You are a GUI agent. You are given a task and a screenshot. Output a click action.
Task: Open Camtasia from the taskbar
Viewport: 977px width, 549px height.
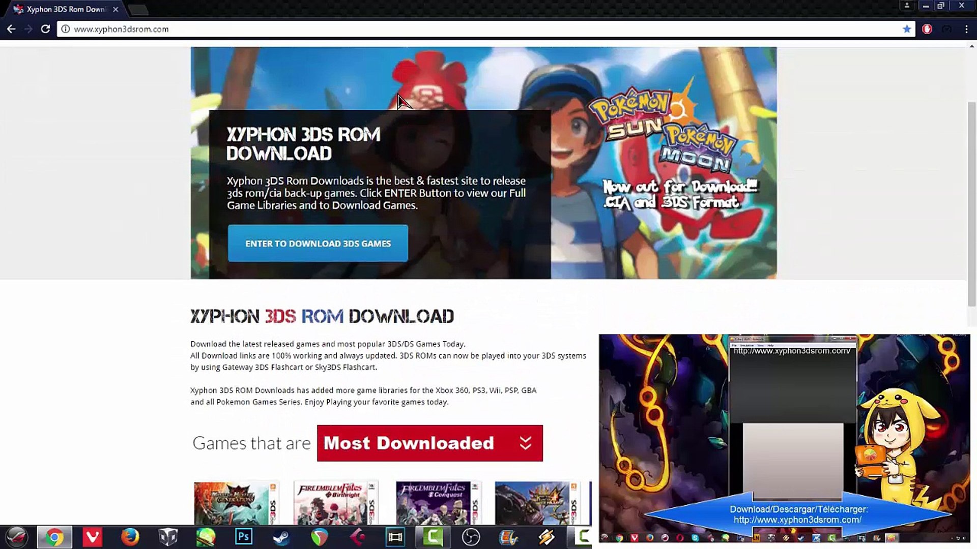pyautogui.click(x=433, y=537)
